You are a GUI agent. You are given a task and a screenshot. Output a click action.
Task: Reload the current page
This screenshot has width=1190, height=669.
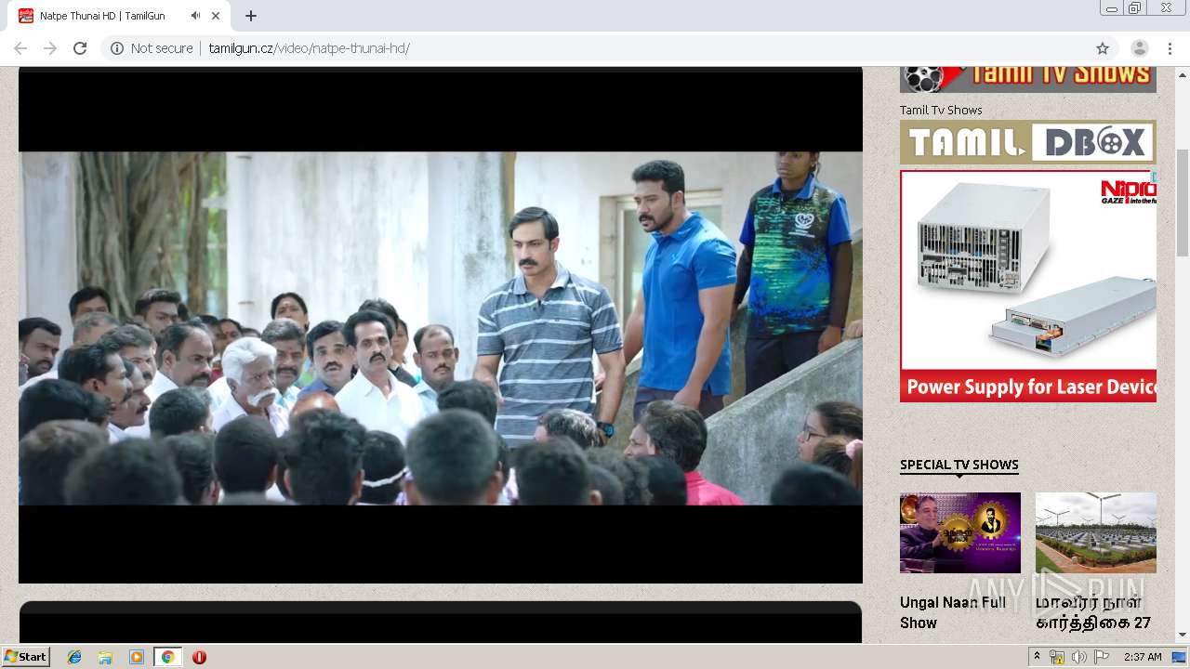pos(80,48)
